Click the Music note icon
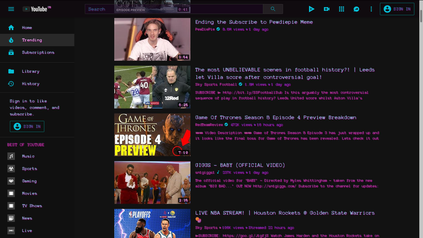This screenshot has height=238, width=423. pos(11,156)
